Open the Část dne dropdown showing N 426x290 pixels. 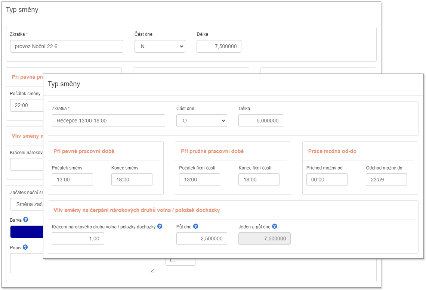160,46
